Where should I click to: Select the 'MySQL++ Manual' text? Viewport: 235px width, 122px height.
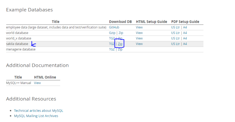click(19, 83)
